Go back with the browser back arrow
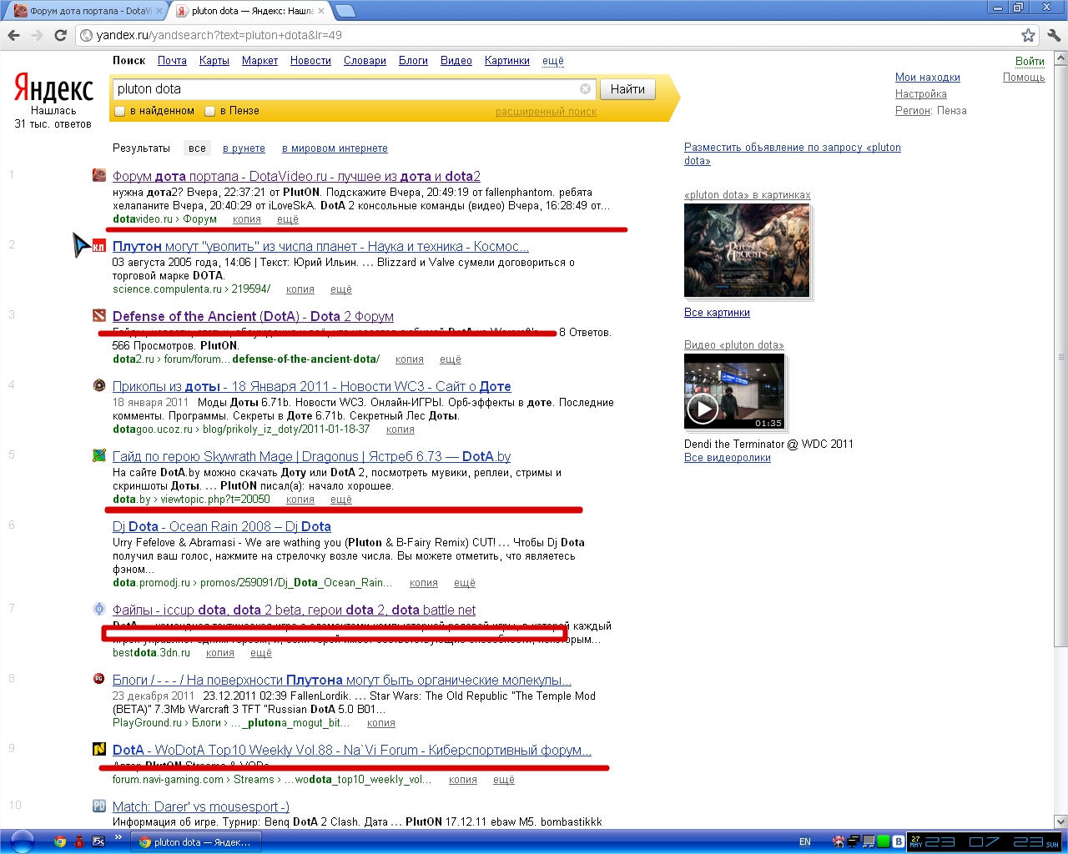This screenshot has width=1068, height=854. pos(13,35)
